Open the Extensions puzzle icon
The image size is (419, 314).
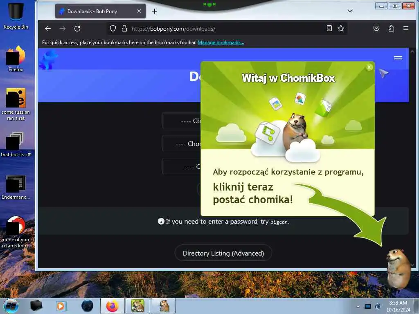pos(391,28)
